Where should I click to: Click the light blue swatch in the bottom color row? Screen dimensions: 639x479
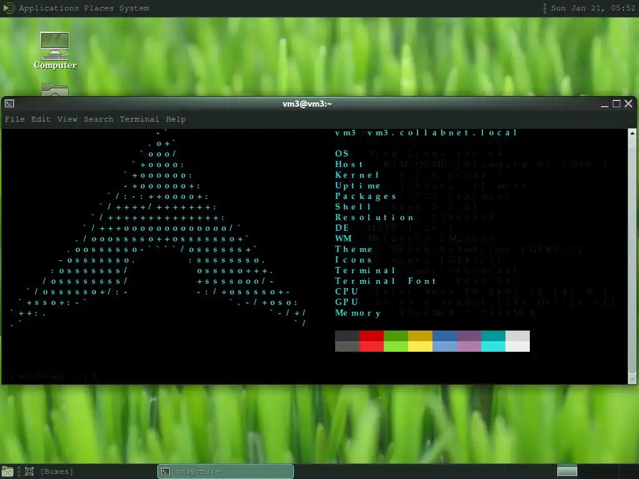coord(444,347)
